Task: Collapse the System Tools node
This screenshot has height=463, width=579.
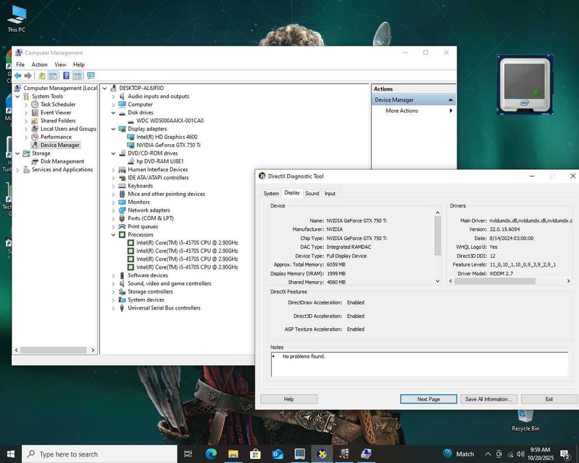Action: 17,97
